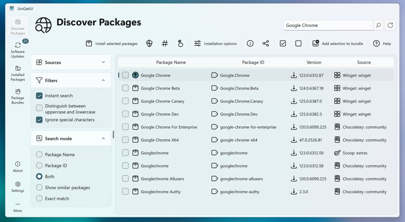
Task: Click Google Chrome upgradable package icon
Action: pyautogui.click(x=135, y=75)
